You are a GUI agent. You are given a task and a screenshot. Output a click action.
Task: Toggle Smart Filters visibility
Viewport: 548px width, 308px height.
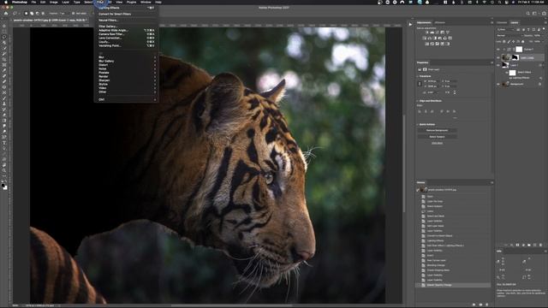click(x=507, y=73)
